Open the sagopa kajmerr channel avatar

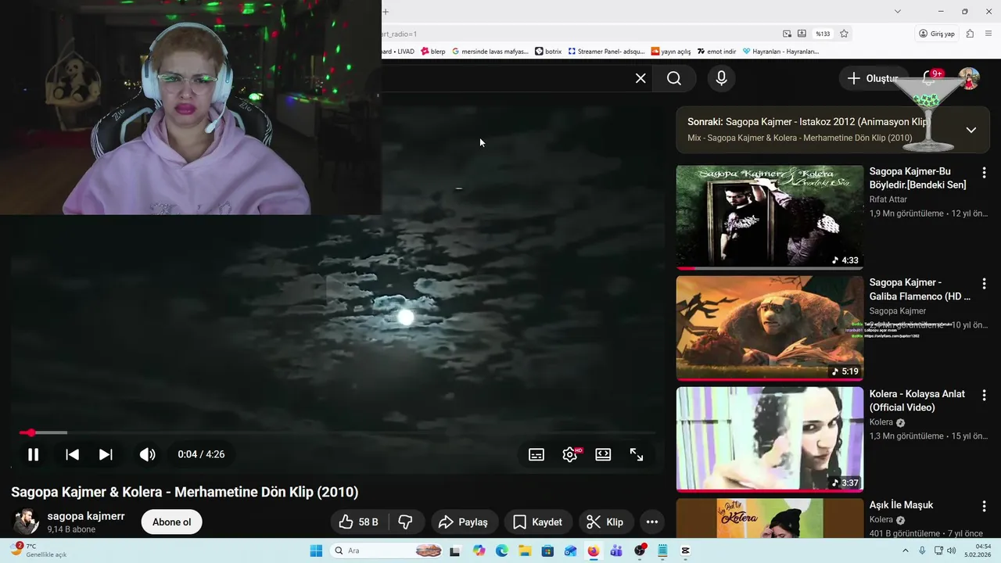pos(26,522)
